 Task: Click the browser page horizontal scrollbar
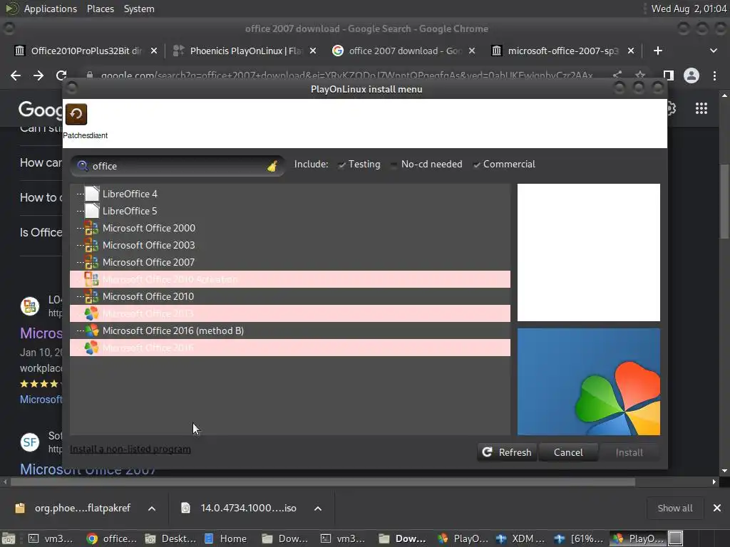coord(323,482)
